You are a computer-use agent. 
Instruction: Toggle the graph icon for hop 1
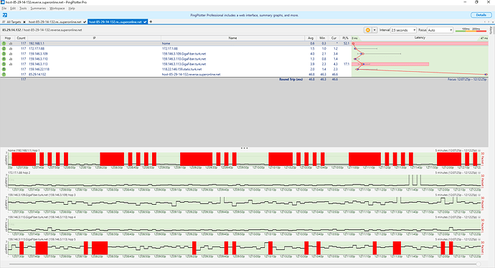point(11,44)
